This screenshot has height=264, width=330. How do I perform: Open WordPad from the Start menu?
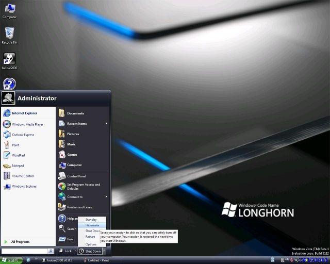(x=28, y=155)
